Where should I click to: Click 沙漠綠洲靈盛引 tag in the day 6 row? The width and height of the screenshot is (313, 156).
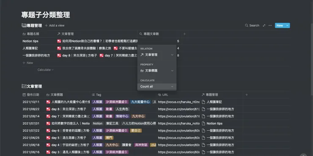click(116, 131)
